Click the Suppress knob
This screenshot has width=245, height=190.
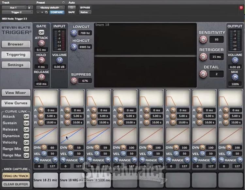click(74, 80)
